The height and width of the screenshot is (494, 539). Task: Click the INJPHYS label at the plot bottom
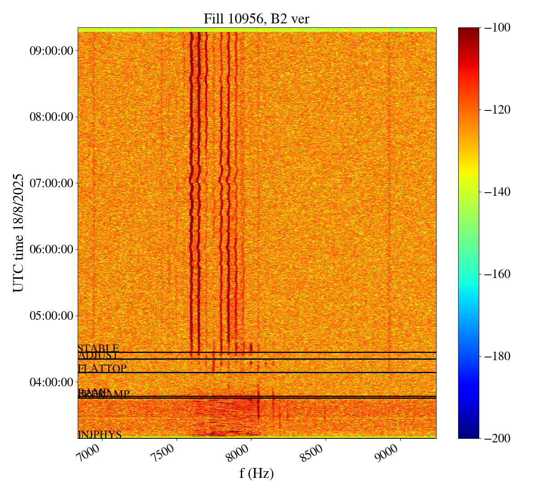click(100, 434)
